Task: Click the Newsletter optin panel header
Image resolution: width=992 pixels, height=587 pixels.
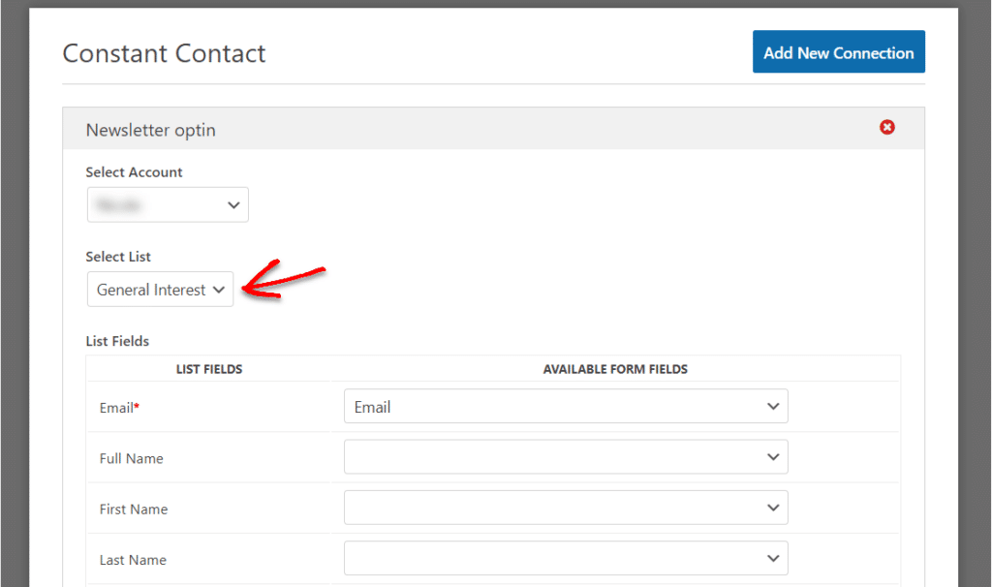Action: coord(151,128)
